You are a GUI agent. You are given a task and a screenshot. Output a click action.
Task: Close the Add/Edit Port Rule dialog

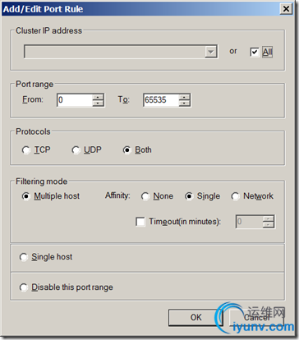pyautogui.click(x=286, y=9)
